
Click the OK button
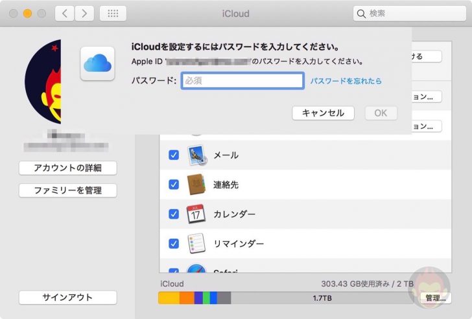coord(381,113)
